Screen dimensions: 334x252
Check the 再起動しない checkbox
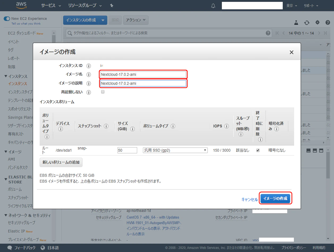103,92
